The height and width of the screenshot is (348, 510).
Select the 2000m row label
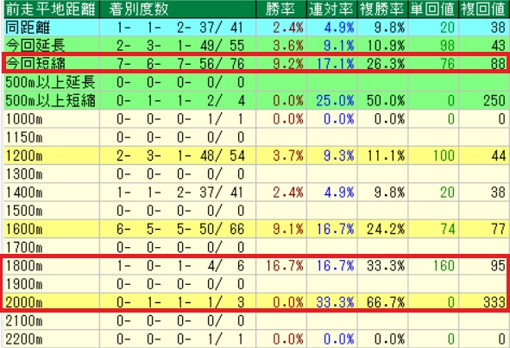24,303
